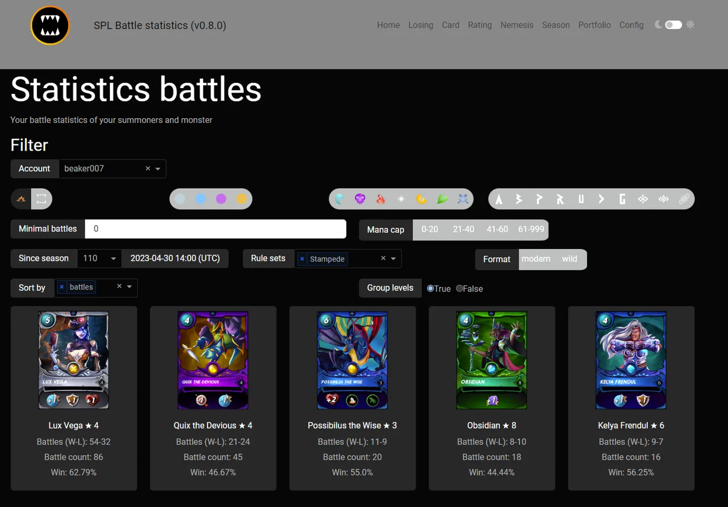This screenshot has width=728, height=507.
Task: Open the Kelya Frendul card image
Action: point(631,360)
